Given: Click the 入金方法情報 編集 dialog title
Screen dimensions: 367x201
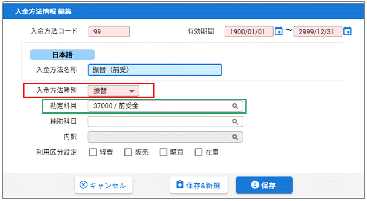Looking at the screenshot, I should click(x=43, y=11).
